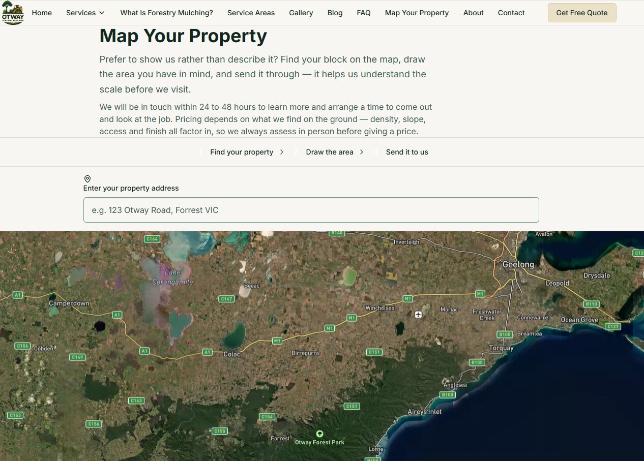Click the Colac label on the map
The image size is (644, 461).
tap(232, 354)
